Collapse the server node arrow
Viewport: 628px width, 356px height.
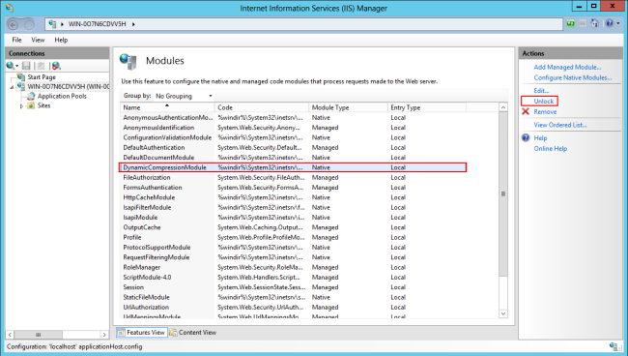(x=12, y=87)
